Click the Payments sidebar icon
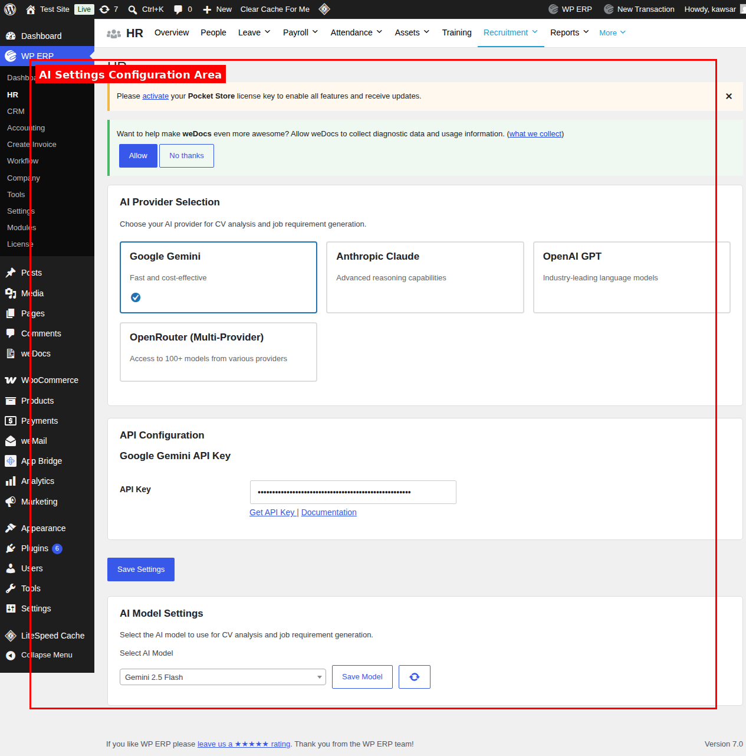 click(11, 421)
